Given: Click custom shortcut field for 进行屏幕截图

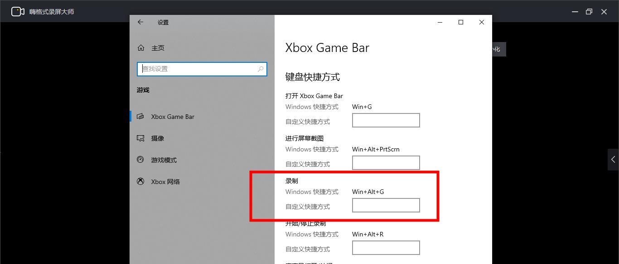Looking at the screenshot, I should (x=386, y=163).
